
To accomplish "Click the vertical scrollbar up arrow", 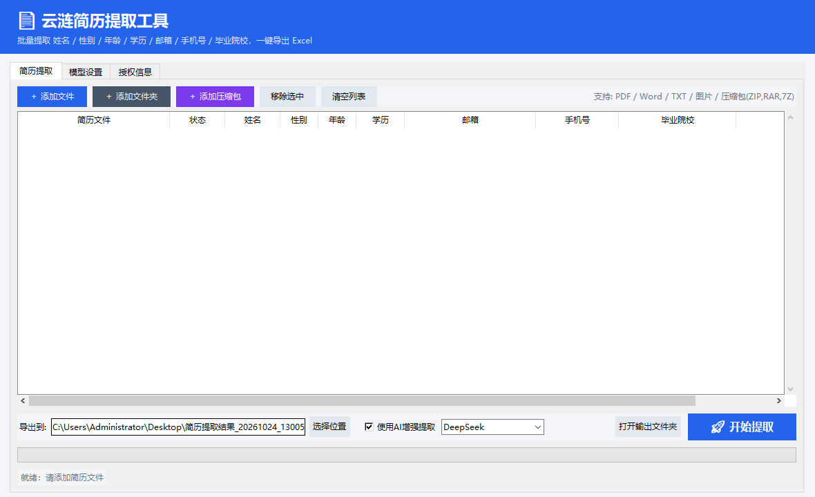I will coord(791,118).
